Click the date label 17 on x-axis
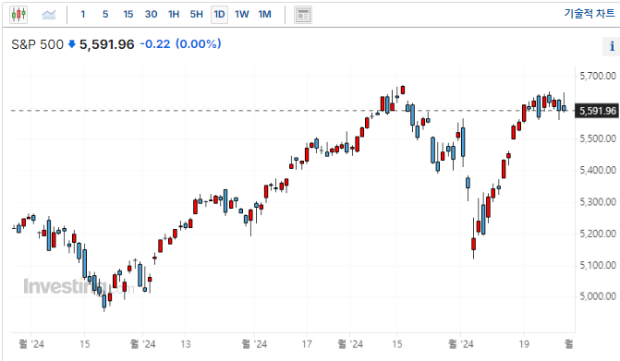The width and height of the screenshot is (620, 361). [x=307, y=344]
